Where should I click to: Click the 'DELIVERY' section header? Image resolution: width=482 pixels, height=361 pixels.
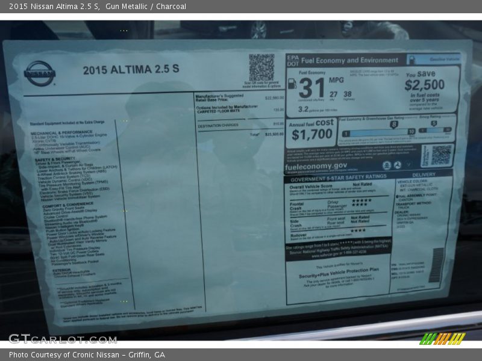(424, 174)
